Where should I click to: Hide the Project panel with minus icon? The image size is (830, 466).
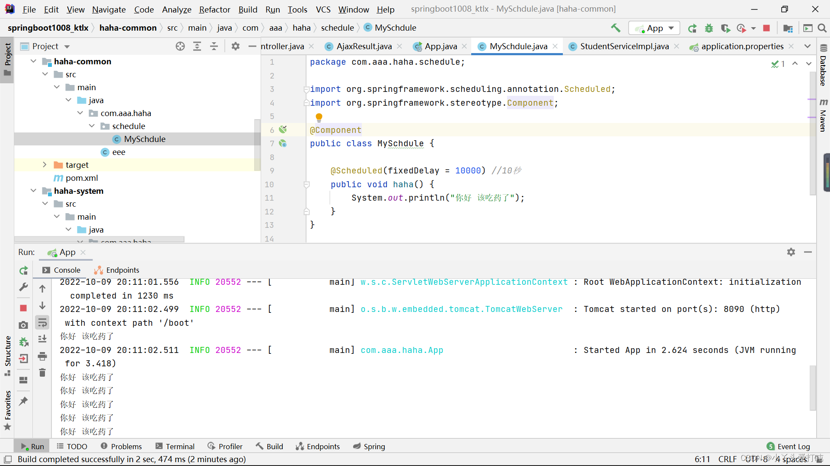(x=252, y=46)
